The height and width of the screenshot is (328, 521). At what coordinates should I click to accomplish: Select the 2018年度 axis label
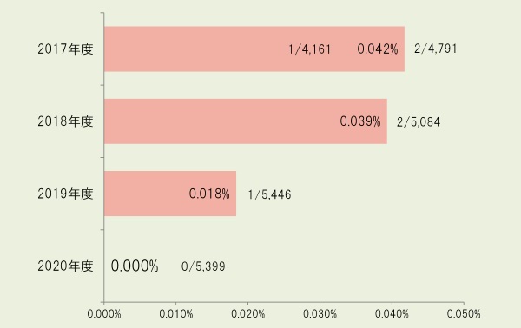point(65,121)
